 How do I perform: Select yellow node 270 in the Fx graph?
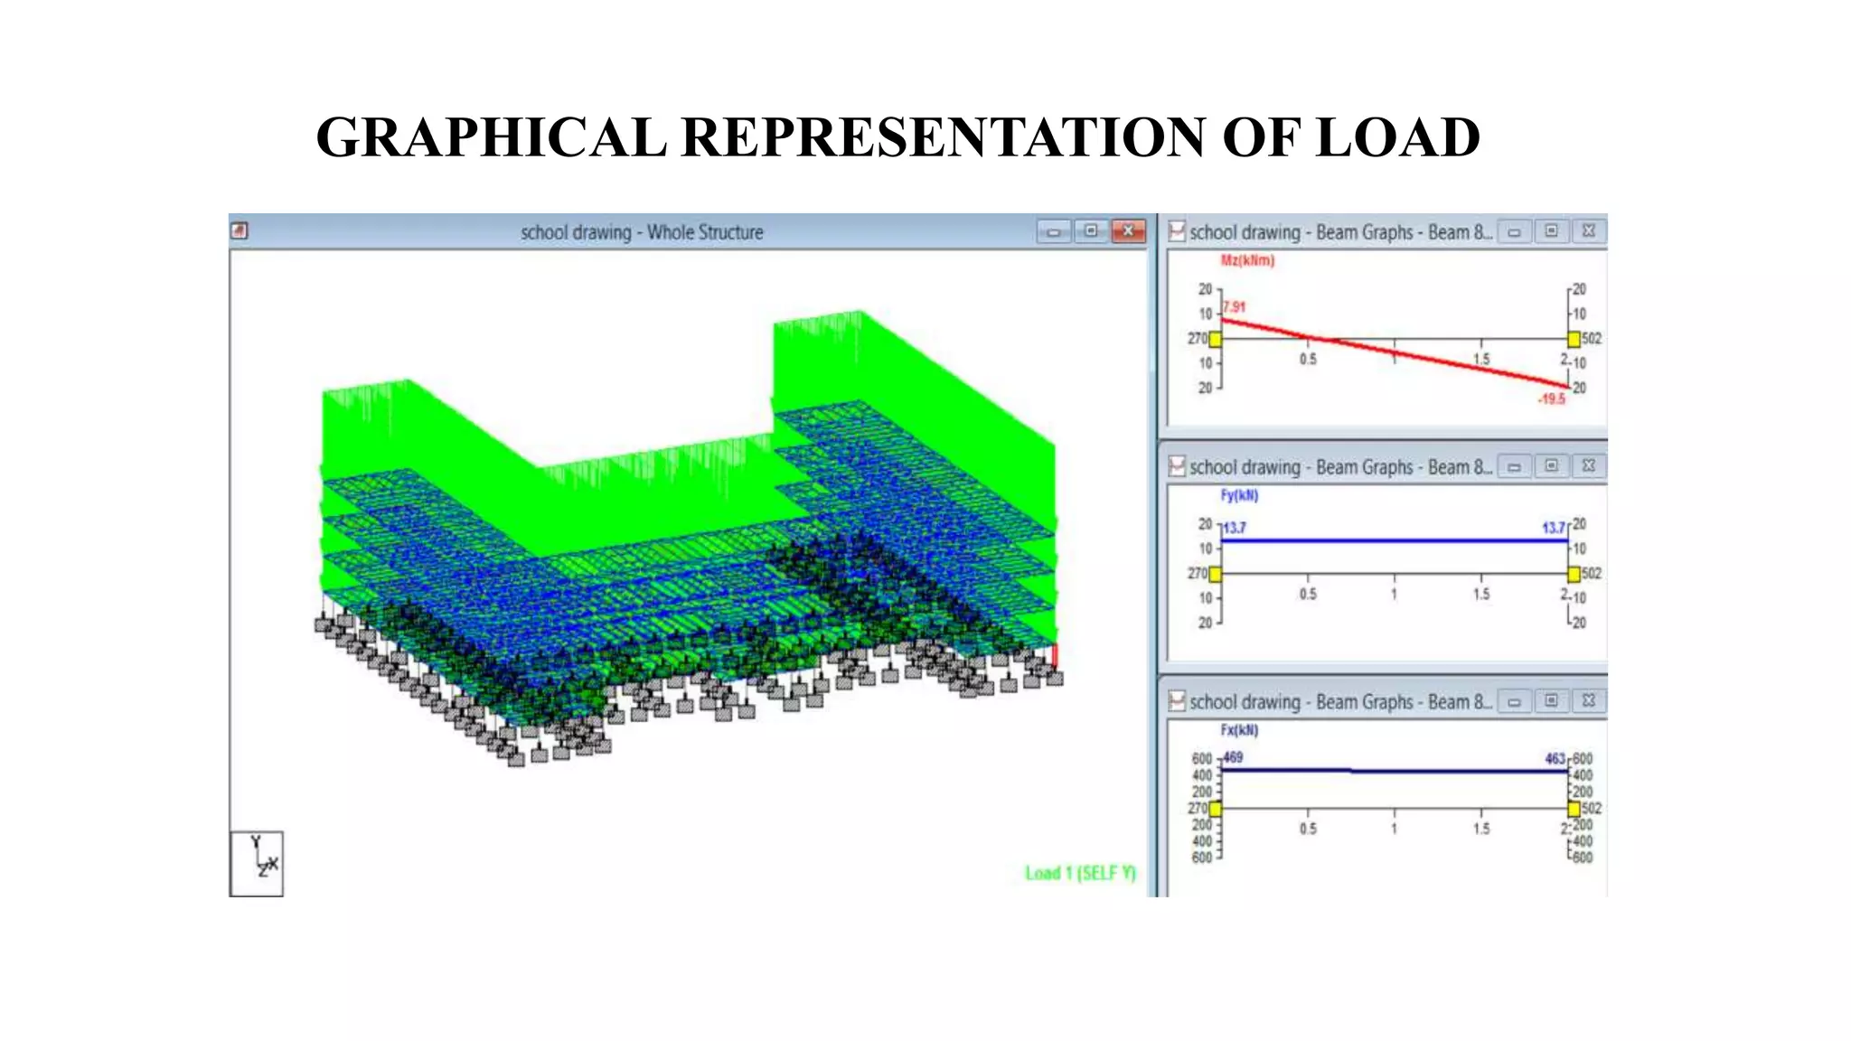pos(1216,808)
